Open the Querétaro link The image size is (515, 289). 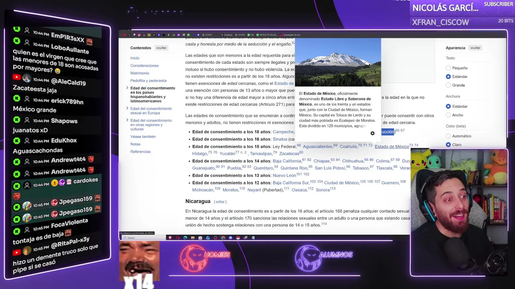tap(263, 168)
